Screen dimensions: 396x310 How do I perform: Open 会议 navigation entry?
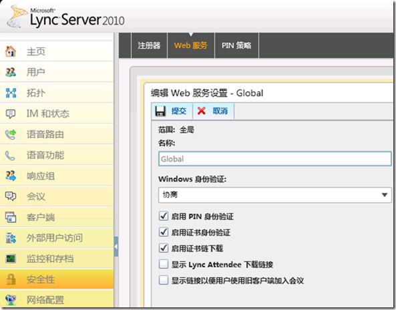coord(57,196)
